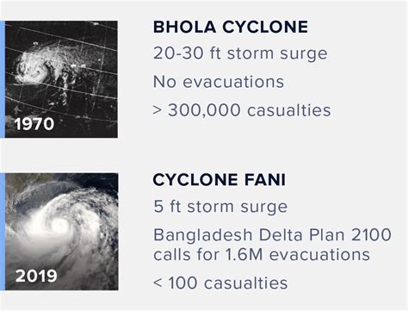
Task: Click the 1970 Bhola cyclone satellite image
Action: click(x=61, y=79)
